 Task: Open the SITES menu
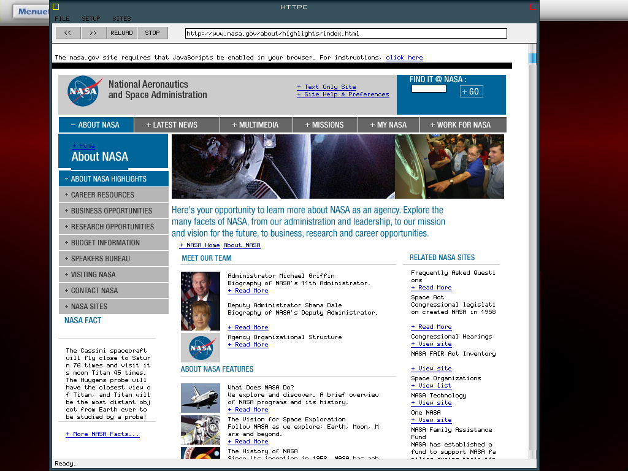122,19
